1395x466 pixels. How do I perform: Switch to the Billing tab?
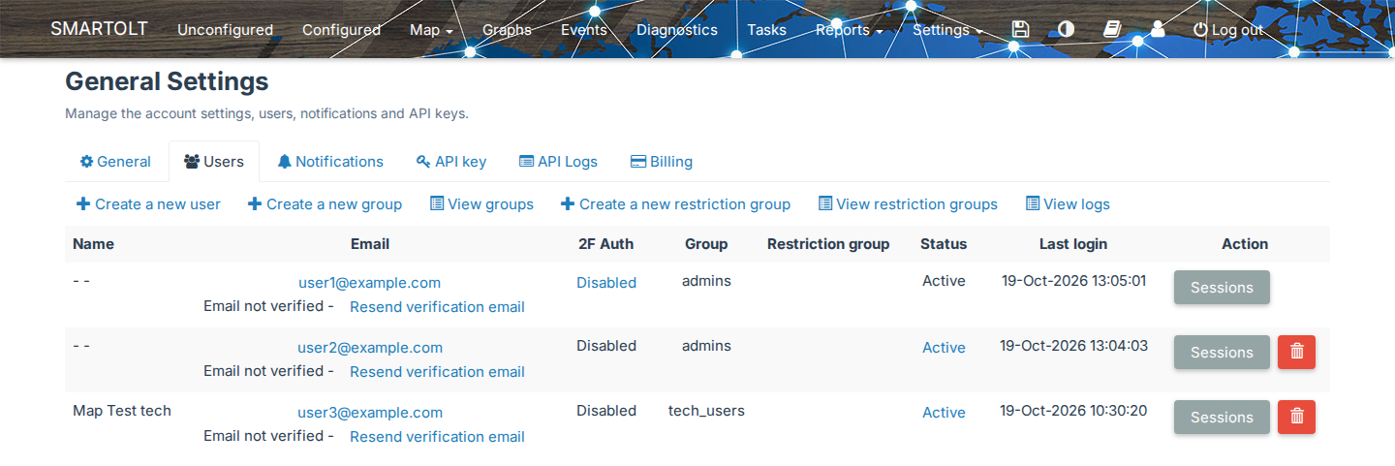662,162
